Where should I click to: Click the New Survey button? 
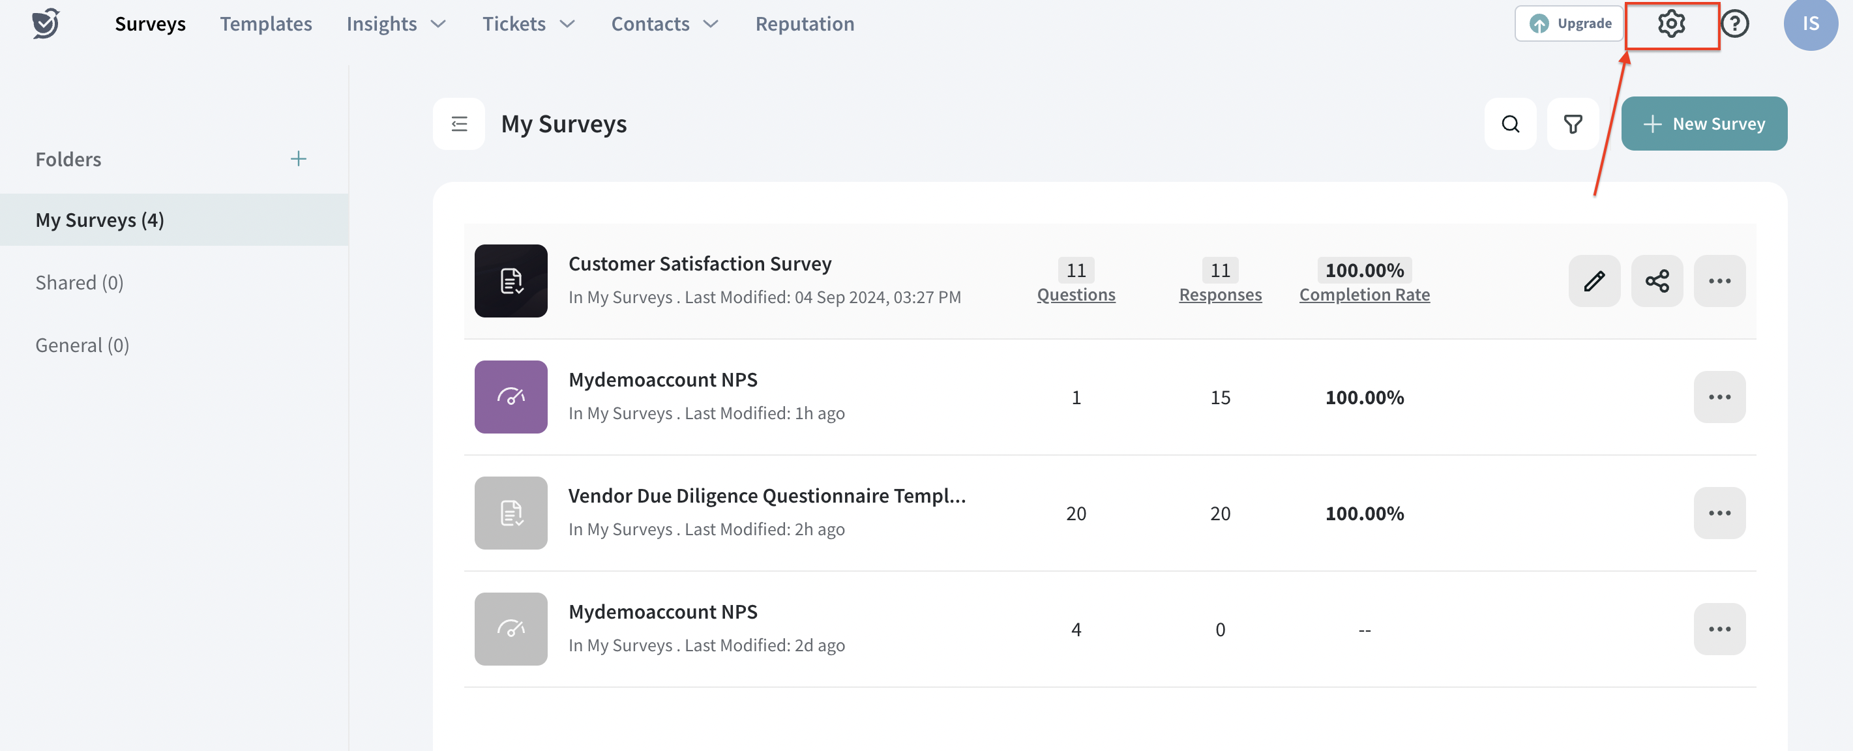click(x=1704, y=125)
